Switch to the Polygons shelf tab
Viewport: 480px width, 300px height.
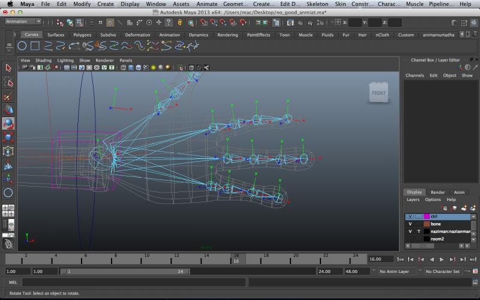(x=82, y=35)
